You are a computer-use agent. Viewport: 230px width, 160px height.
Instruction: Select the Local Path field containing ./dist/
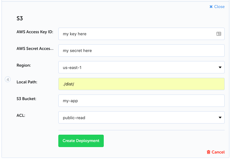[141, 84]
